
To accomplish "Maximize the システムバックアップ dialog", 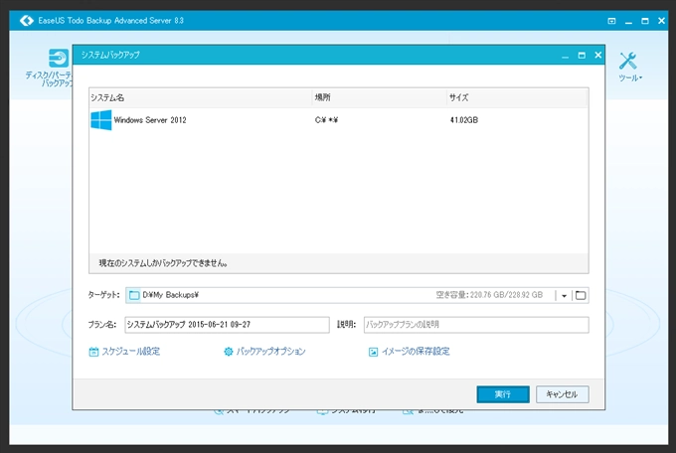I will point(582,56).
